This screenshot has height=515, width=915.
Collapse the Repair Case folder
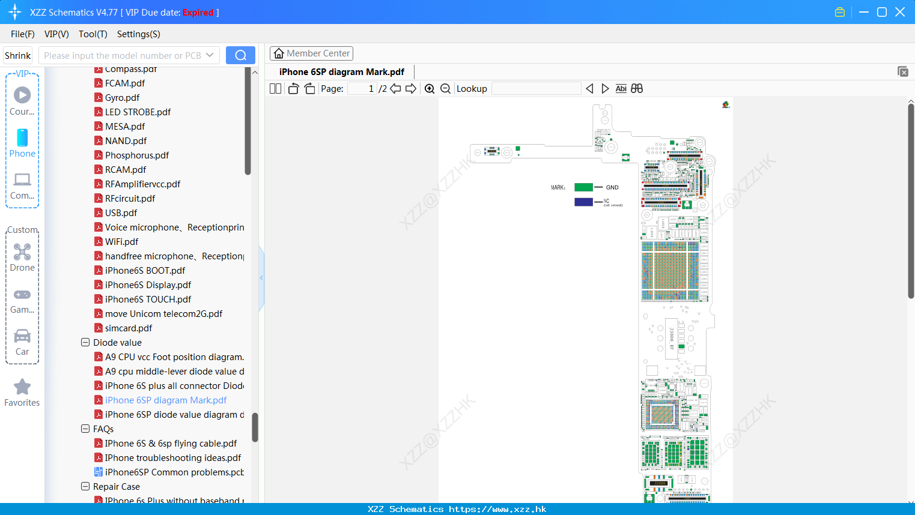(85, 487)
